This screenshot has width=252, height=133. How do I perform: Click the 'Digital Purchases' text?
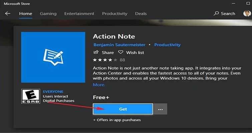tap(58, 101)
